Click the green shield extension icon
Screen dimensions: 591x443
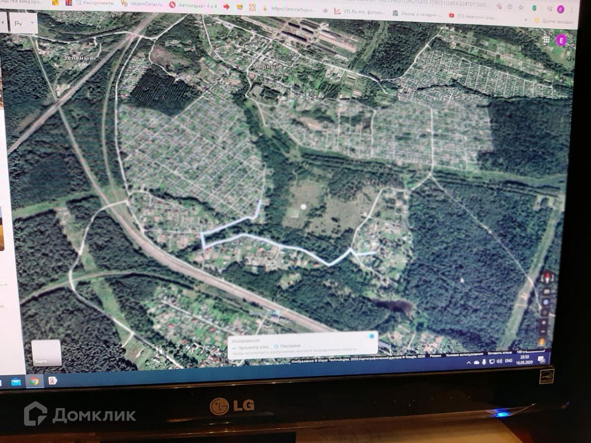tap(534, 8)
